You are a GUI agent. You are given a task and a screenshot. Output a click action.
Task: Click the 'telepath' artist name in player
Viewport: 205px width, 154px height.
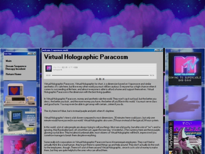[x=58, y=70]
